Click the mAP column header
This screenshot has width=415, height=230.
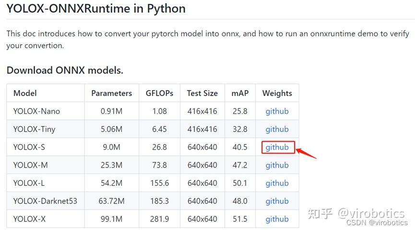240,93
